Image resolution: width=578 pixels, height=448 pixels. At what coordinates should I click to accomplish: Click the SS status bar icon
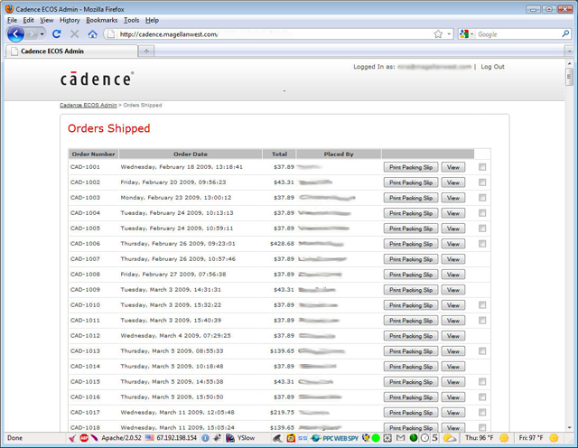[x=303, y=438]
